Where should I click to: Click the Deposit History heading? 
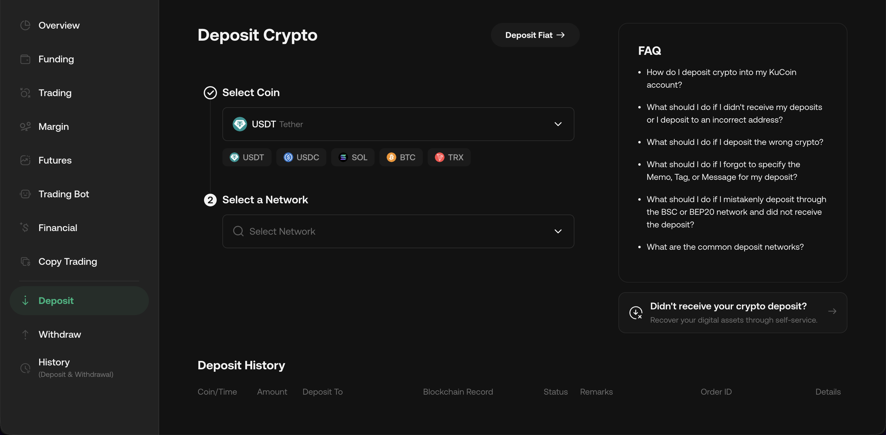(x=241, y=365)
